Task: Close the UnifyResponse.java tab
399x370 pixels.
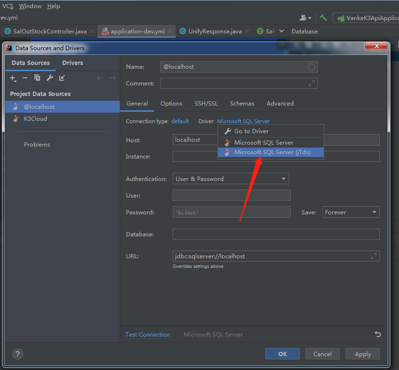Action: 247,31
